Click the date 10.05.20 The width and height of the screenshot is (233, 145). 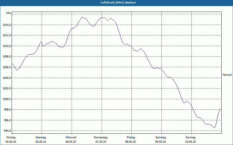[x=190, y=142]
